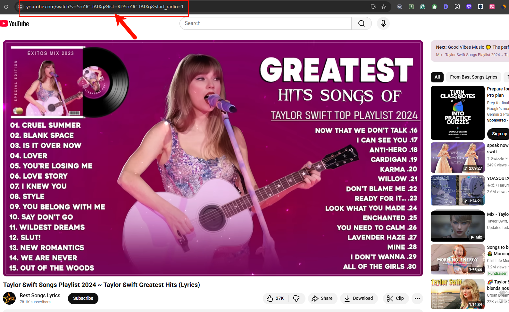Viewport: 509px width, 312px height.
Task: Open the purple chat bubbles extension icon
Action: tap(469, 6)
